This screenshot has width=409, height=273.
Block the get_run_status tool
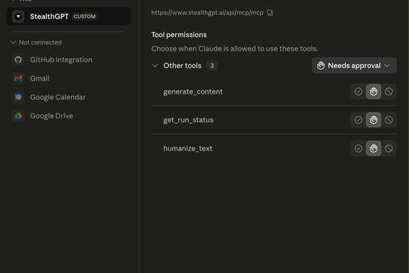coord(389,120)
